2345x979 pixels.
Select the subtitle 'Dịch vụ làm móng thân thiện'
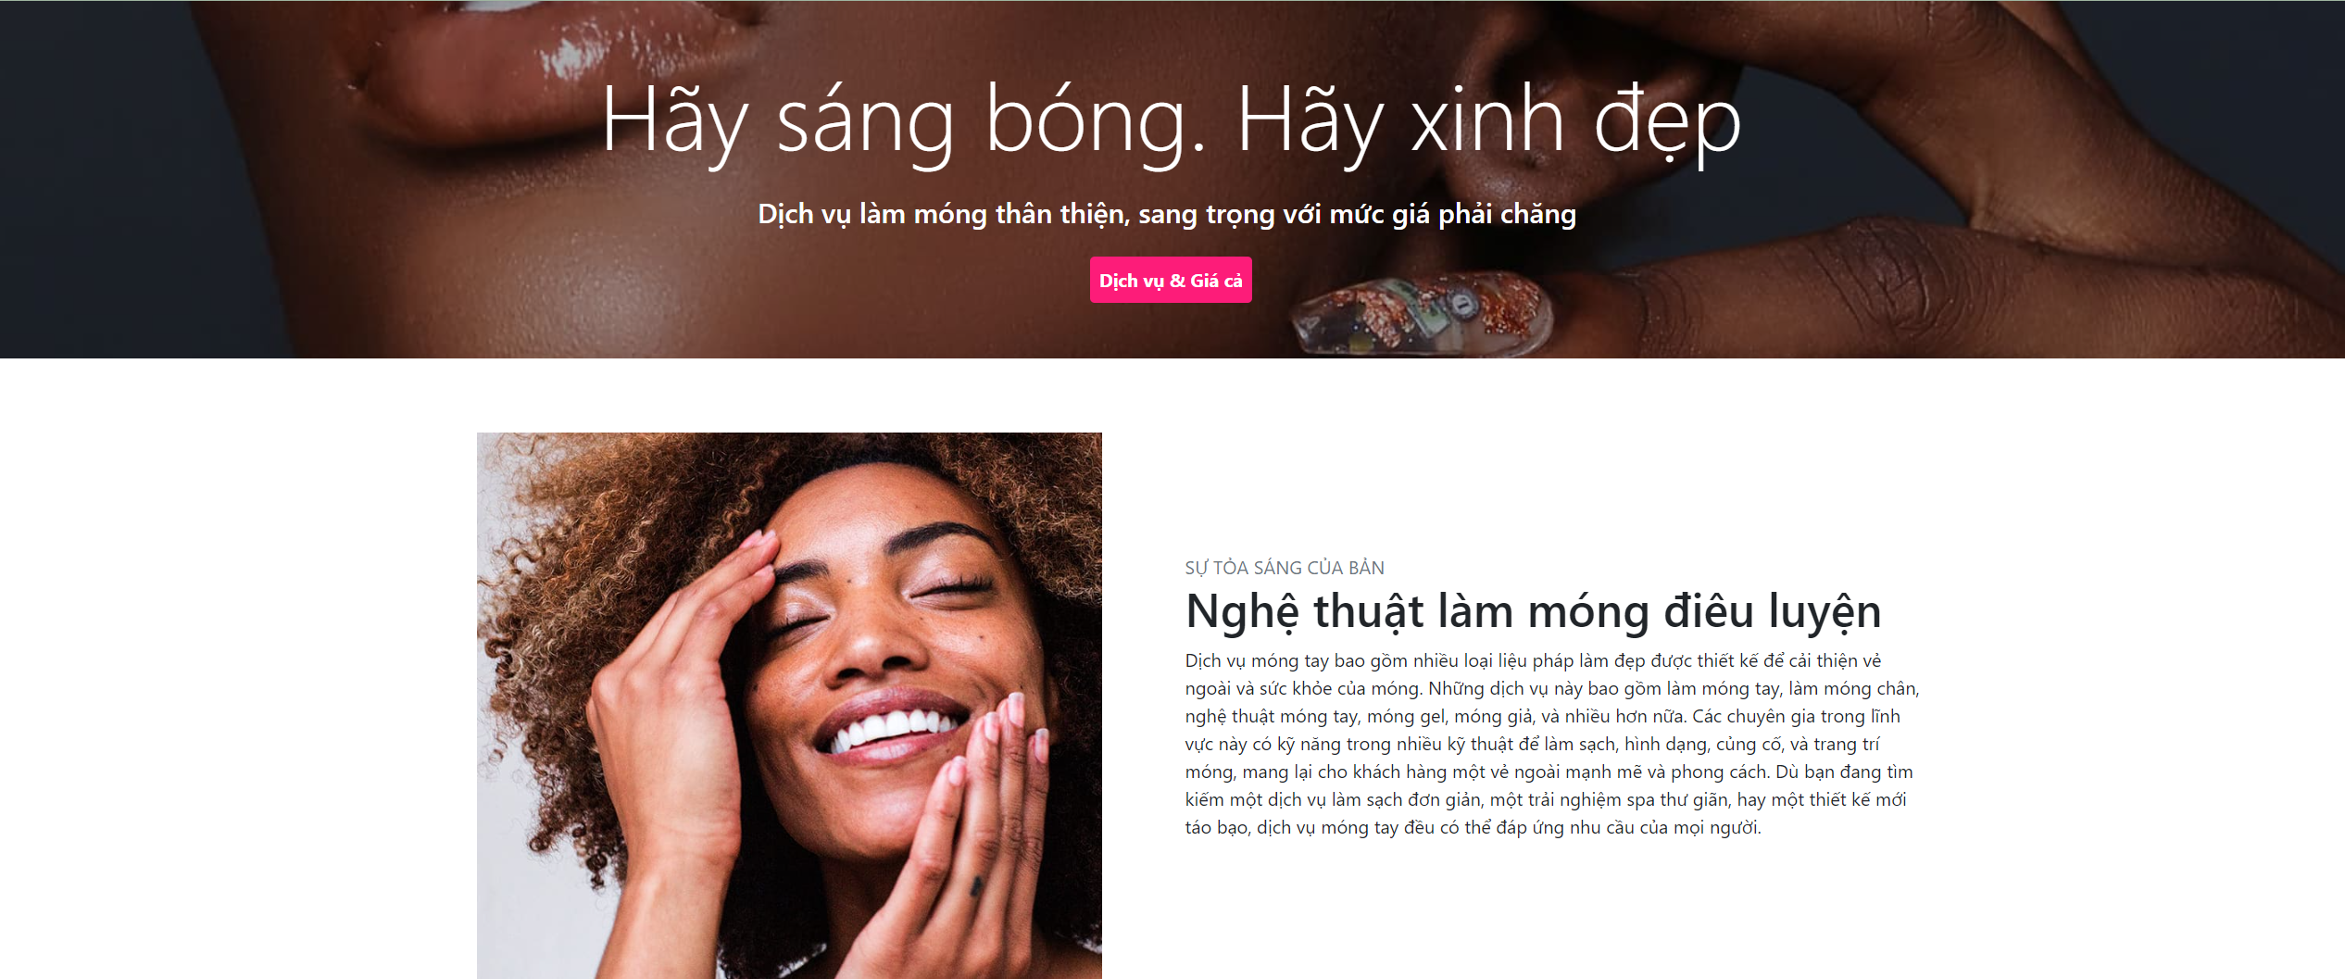942,214
